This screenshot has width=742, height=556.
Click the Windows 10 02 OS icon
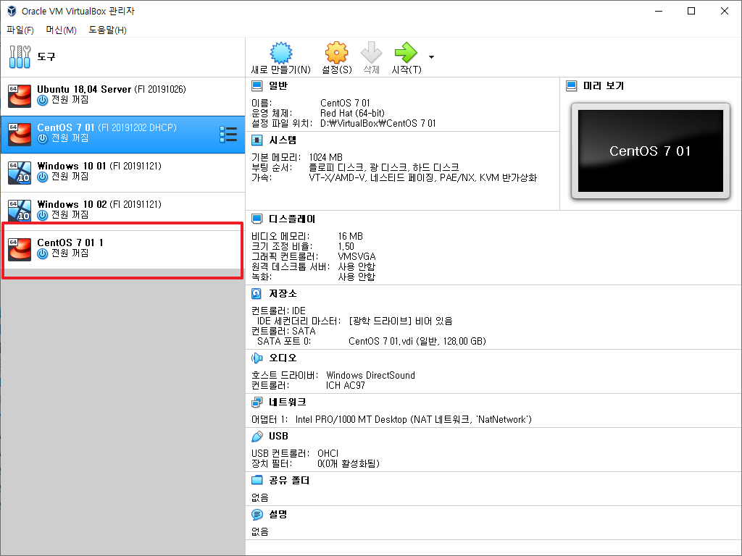(x=20, y=211)
